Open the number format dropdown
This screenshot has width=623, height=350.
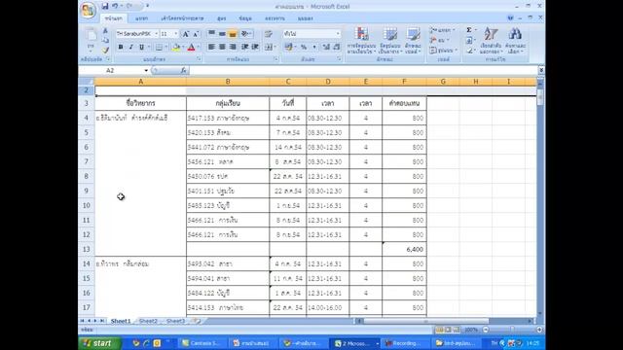(x=338, y=34)
